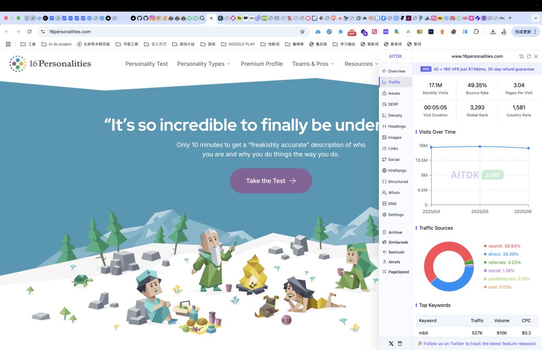Open the GOOGLE PLAY bookmarks folder
The width and height of the screenshot is (542, 350).
click(x=238, y=44)
